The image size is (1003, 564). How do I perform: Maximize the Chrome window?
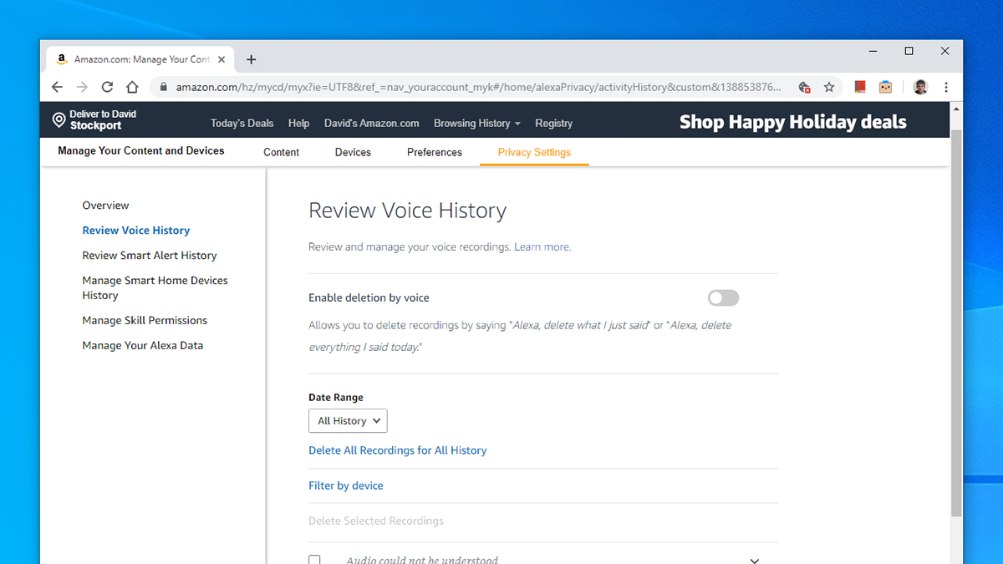[909, 51]
